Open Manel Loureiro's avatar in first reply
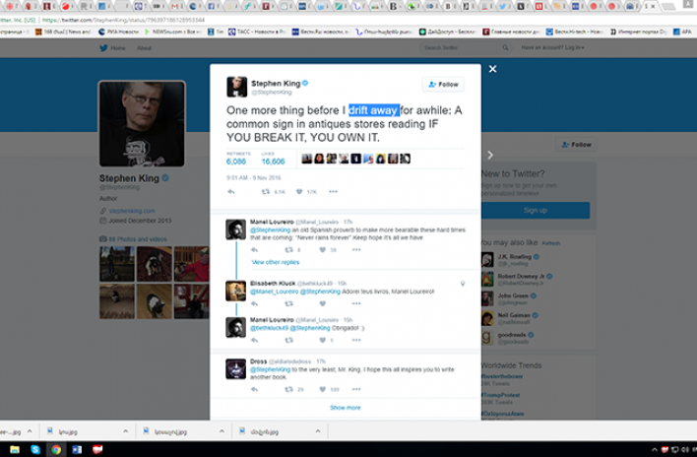Viewport: 697px width, 457px height. [236, 228]
